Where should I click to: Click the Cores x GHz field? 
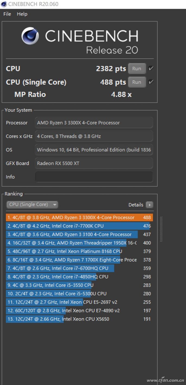click(94, 136)
